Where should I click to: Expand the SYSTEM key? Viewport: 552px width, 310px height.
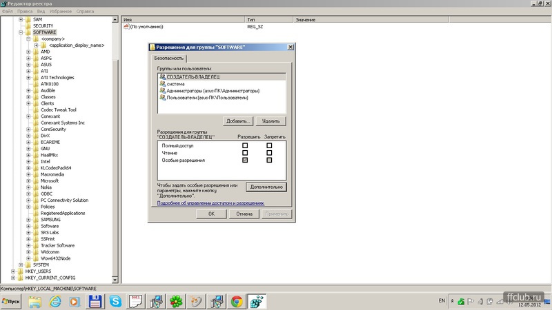21,265
